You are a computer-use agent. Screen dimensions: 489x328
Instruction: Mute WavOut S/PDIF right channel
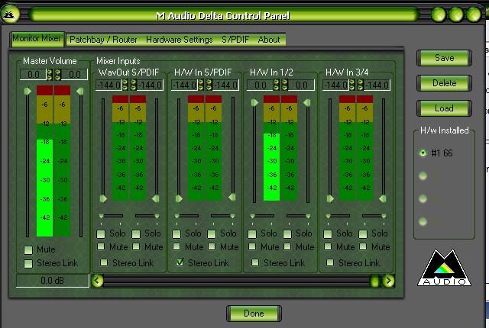click(136, 247)
